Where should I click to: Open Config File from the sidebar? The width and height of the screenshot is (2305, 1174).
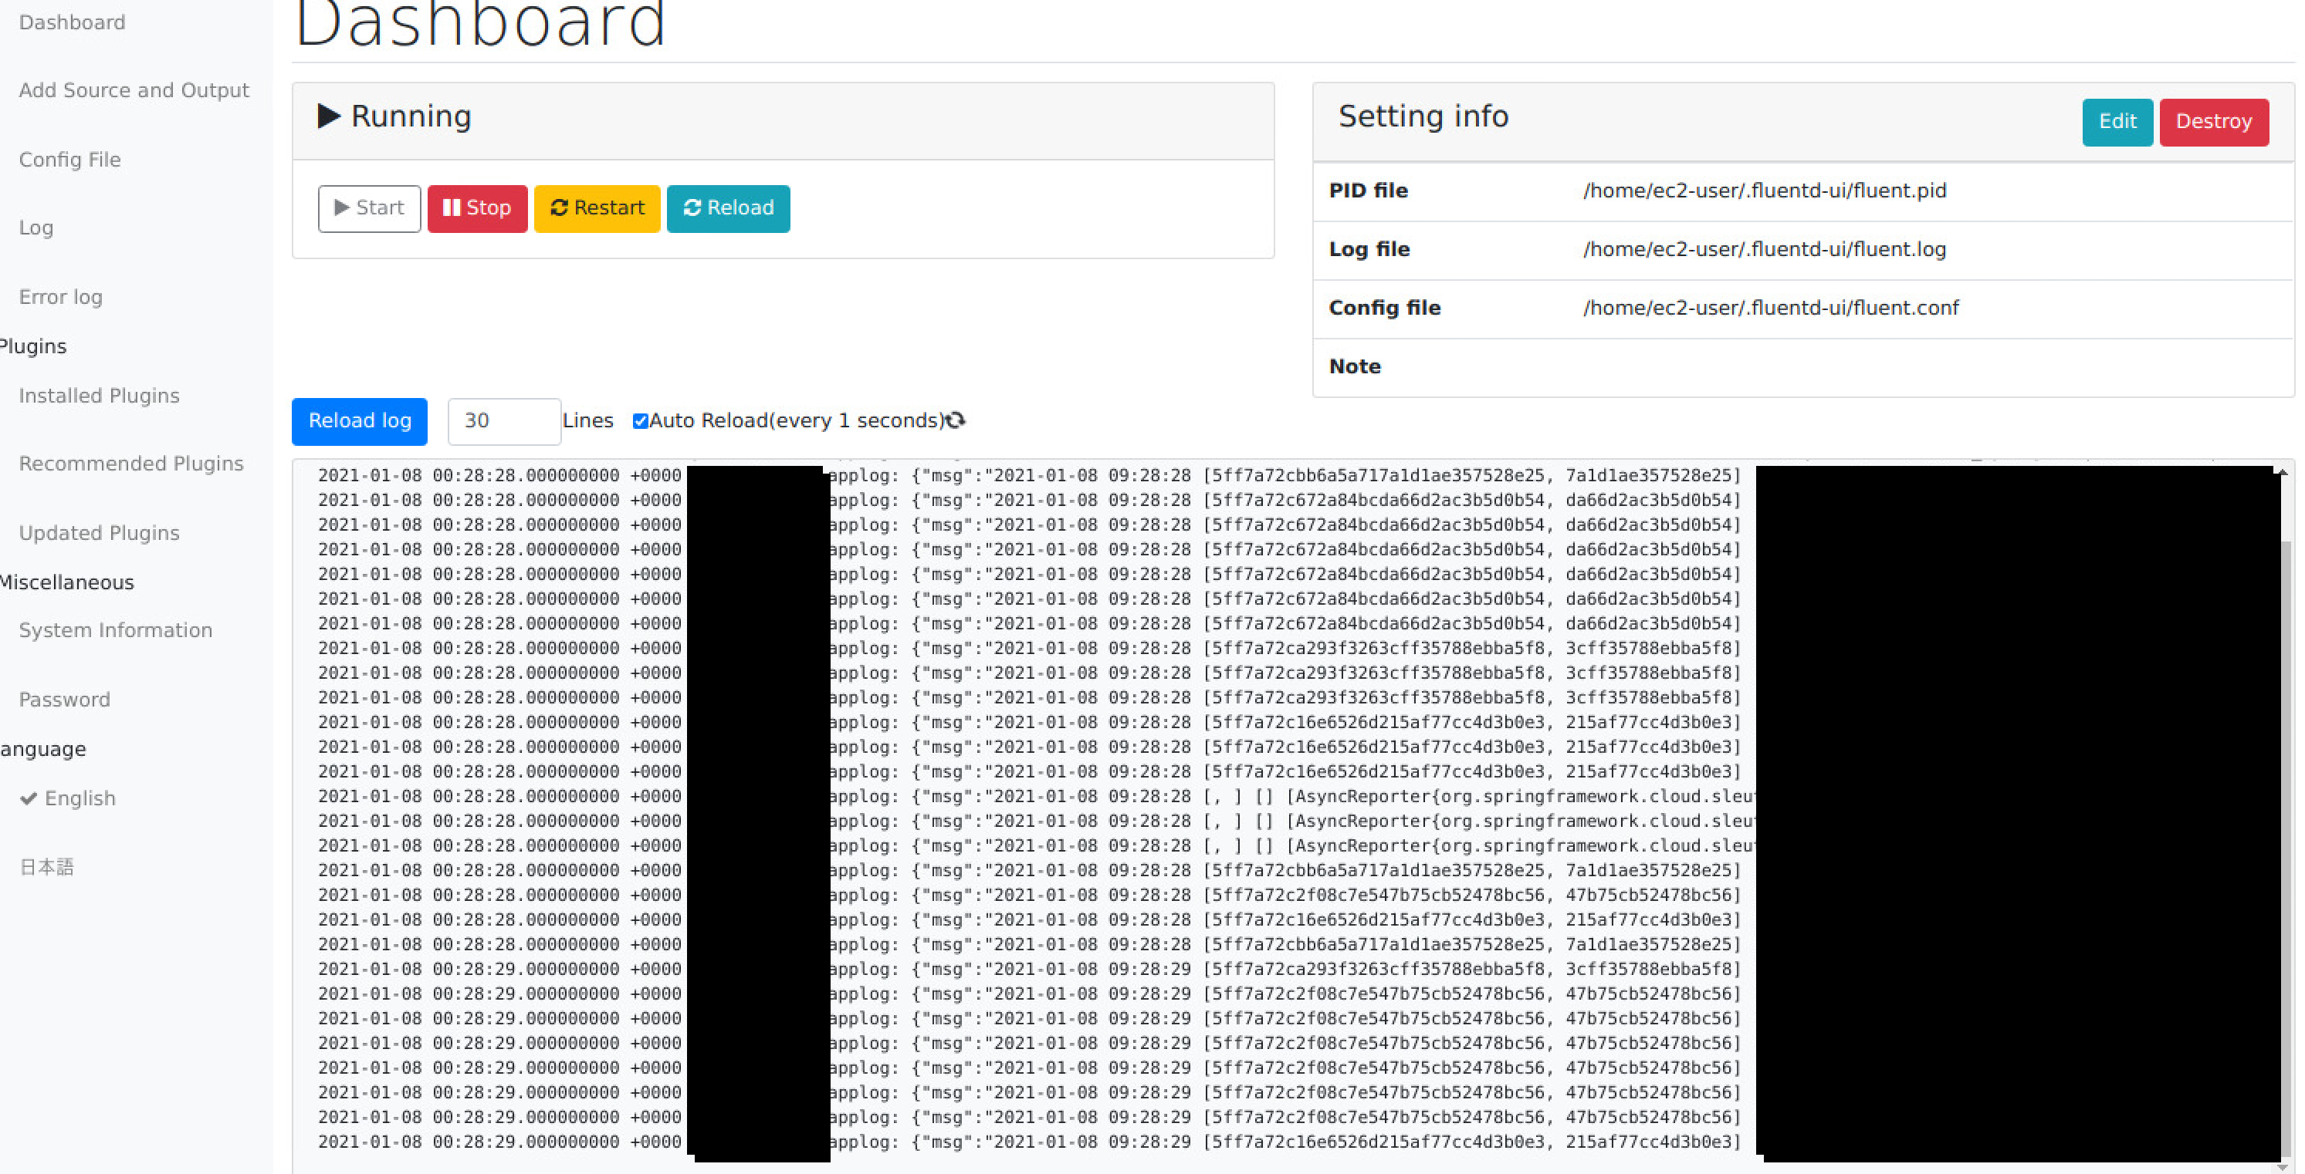(x=69, y=159)
